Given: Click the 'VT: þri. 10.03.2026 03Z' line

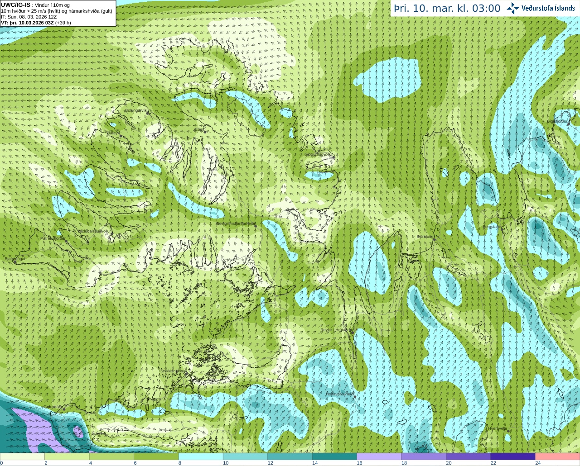Looking at the screenshot, I should point(36,23).
